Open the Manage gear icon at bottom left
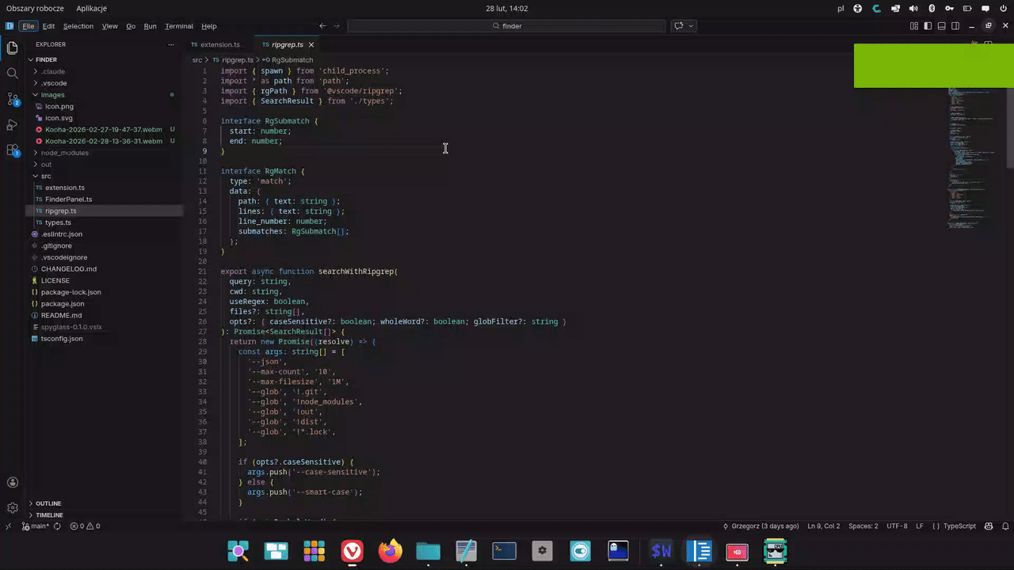1014x570 pixels. point(12,507)
